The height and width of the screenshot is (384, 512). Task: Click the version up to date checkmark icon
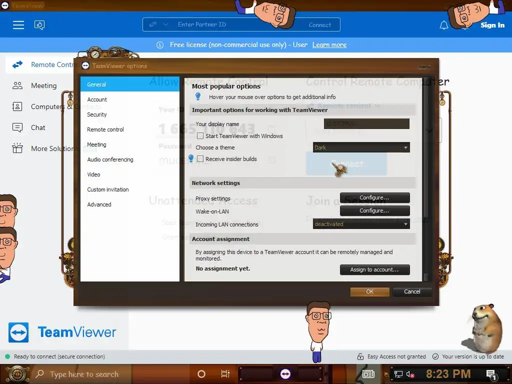point(435,356)
